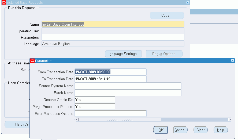Click the request Parameters field
238x140 pixels.
113,37
